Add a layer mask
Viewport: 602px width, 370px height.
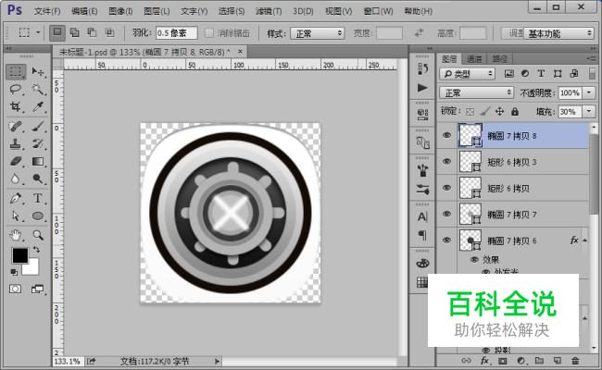(503, 361)
